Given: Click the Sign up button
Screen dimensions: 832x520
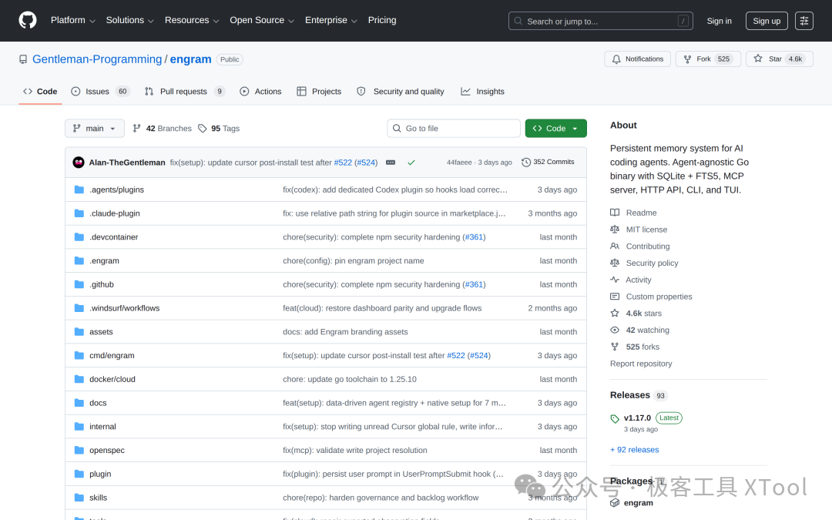Looking at the screenshot, I should pyautogui.click(x=767, y=21).
